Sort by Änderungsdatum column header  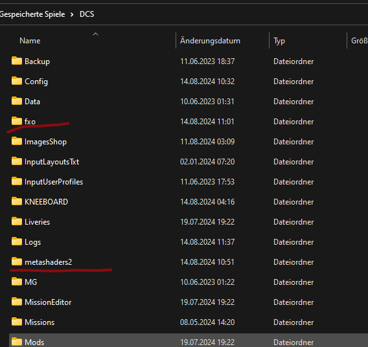pyautogui.click(x=210, y=41)
